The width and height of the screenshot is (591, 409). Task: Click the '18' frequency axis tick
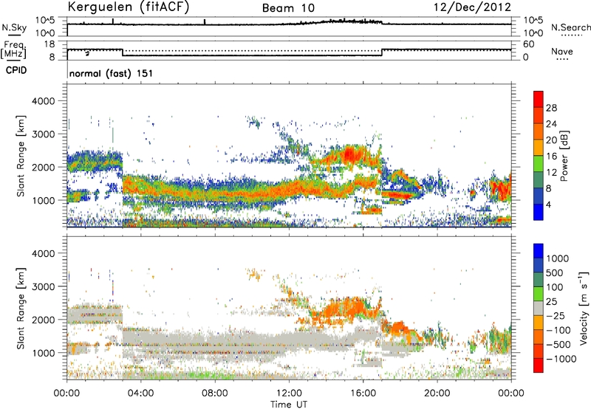pos(49,44)
